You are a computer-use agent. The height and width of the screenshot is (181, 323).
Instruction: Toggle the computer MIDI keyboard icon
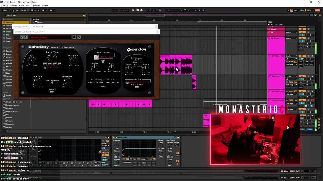tap(292, 10)
